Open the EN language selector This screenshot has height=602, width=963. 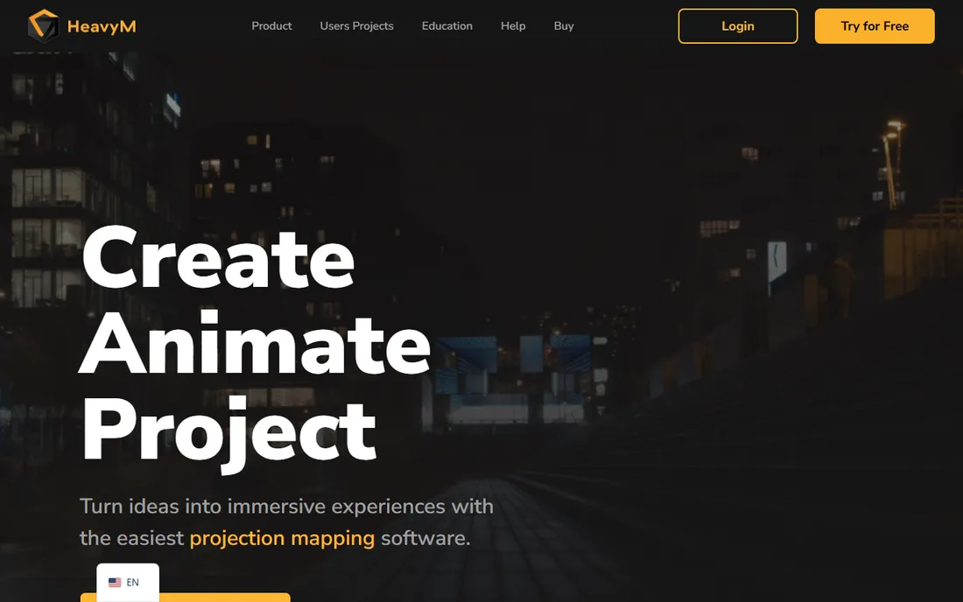(128, 583)
